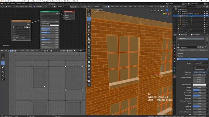Select the Grab sculpt tool in UV editor
This screenshot has width=209, height=117.
3,71
